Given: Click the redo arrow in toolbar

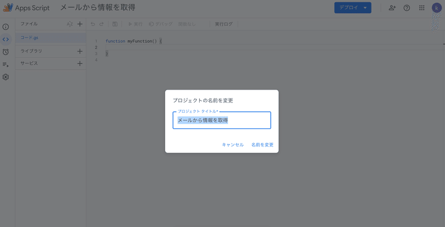Looking at the screenshot, I should tap(101, 24).
